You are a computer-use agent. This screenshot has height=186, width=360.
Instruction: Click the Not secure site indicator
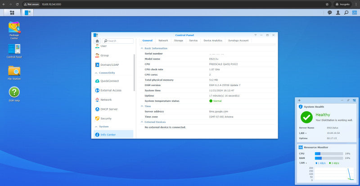point(31,4)
